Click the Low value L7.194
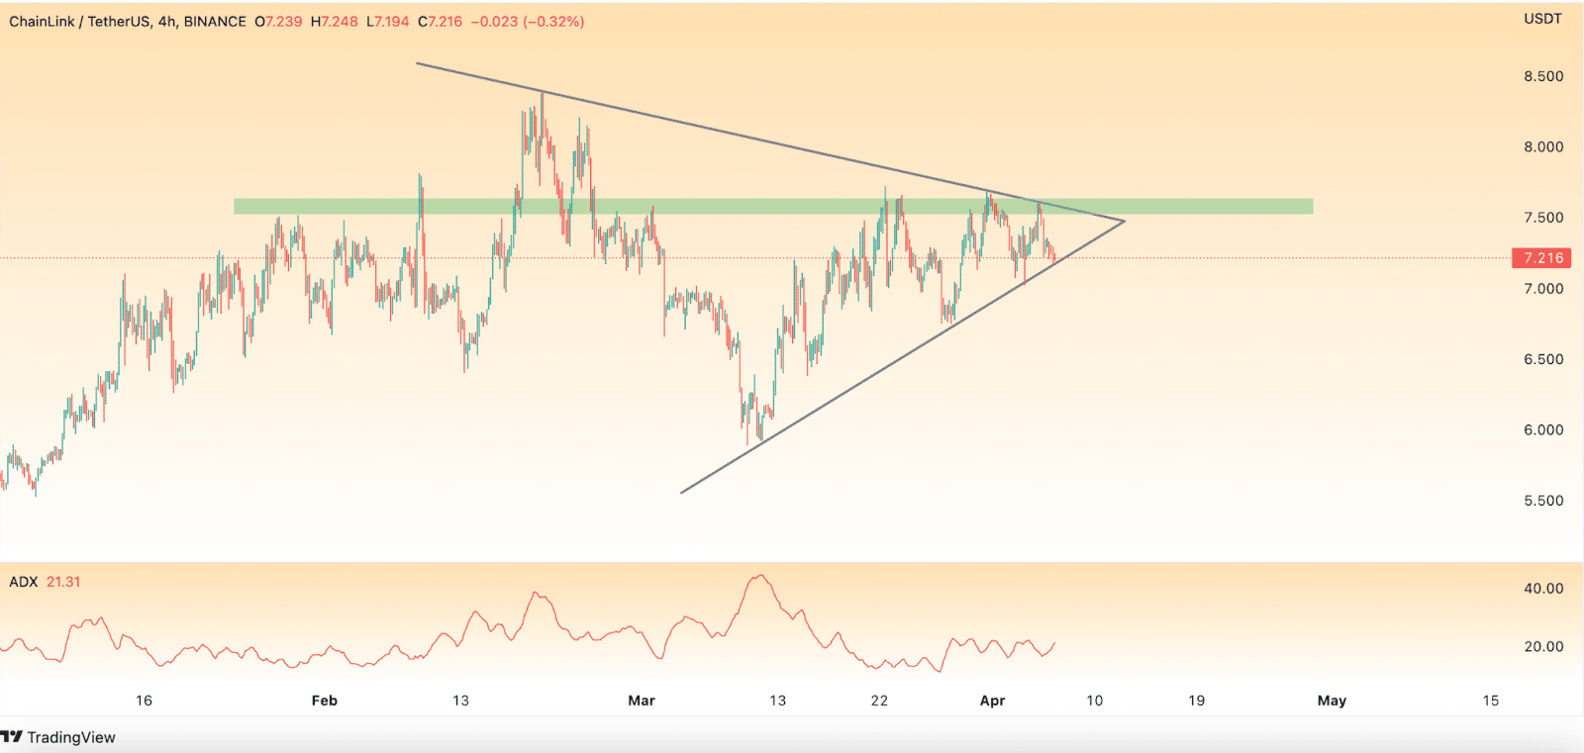This screenshot has width=1584, height=753. tap(388, 22)
